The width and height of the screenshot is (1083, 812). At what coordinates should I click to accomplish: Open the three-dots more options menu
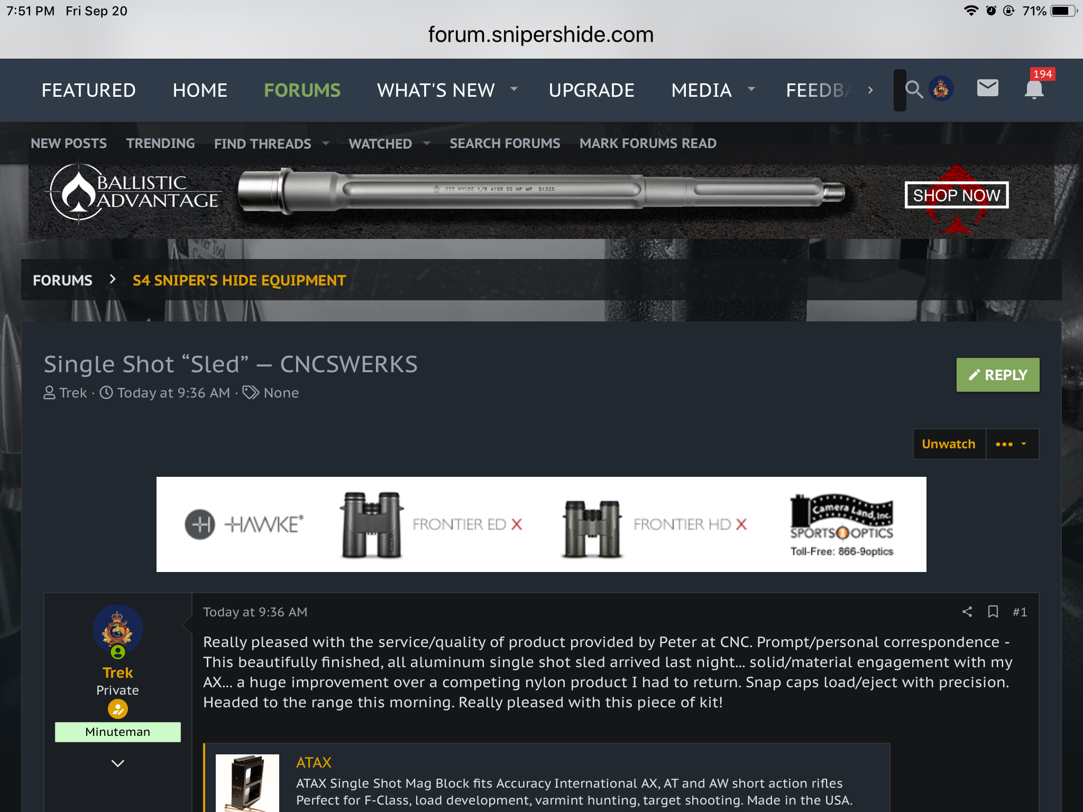pos(1011,444)
